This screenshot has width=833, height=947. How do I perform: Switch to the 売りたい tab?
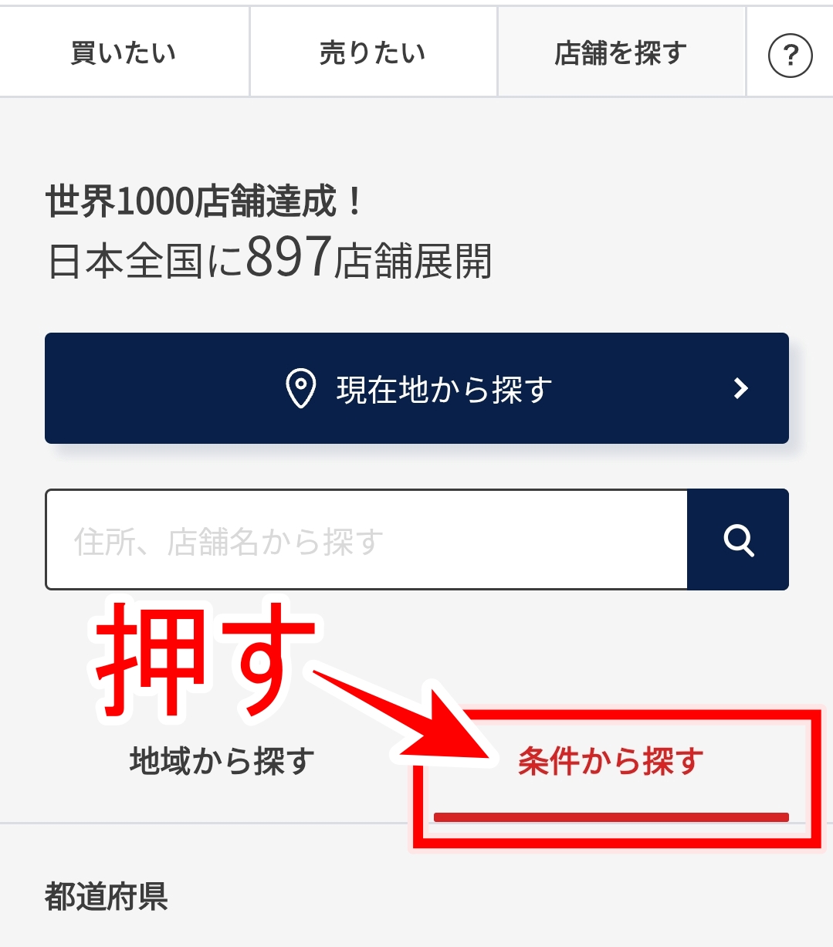point(373,52)
